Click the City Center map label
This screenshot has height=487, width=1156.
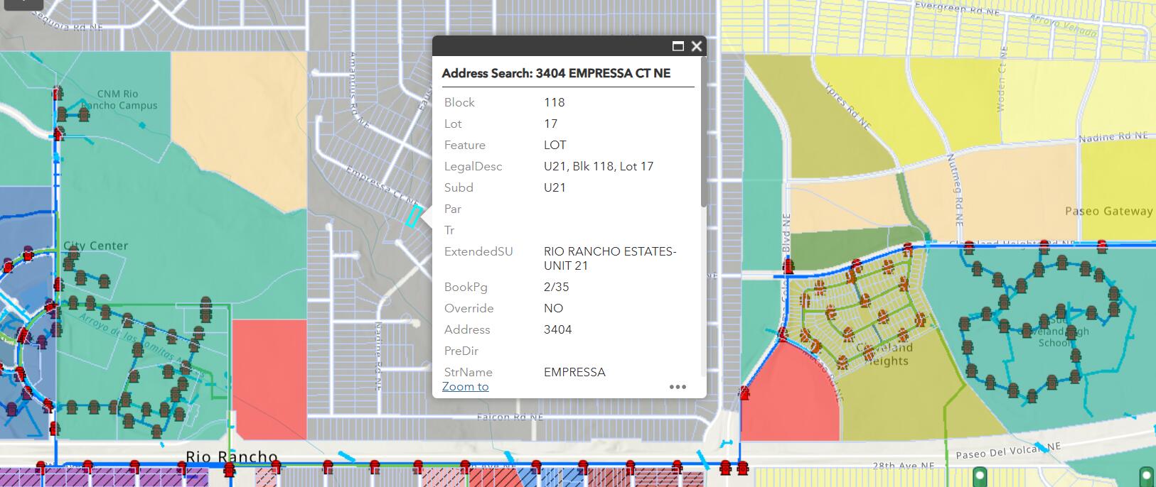click(x=96, y=246)
